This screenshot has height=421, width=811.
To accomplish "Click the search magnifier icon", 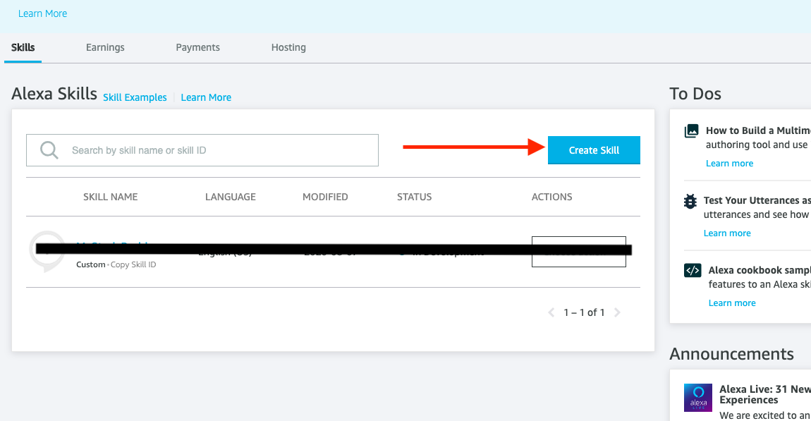I will coord(49,150).
